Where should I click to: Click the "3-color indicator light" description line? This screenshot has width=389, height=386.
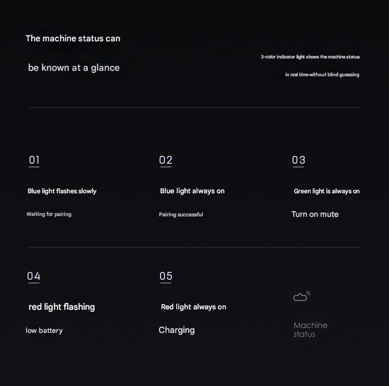click(310, 57)
